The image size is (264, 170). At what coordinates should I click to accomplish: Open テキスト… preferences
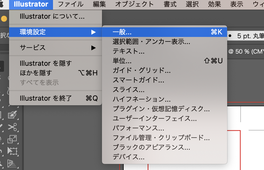(x=165, y=51)
